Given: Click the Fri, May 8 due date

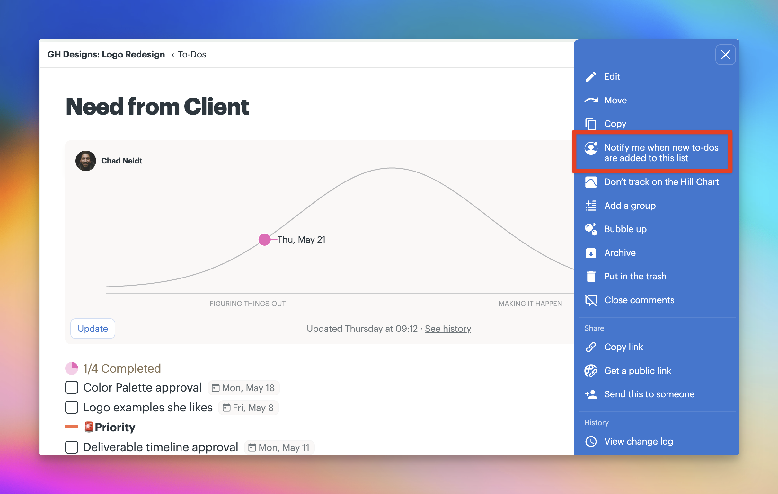Looking at the screenshot, I should click(x=249, y=408).
